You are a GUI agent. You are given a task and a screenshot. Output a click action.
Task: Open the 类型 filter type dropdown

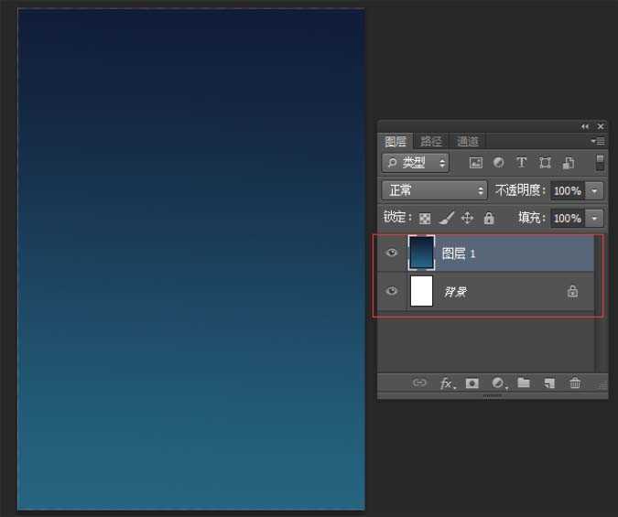[416, 163]
